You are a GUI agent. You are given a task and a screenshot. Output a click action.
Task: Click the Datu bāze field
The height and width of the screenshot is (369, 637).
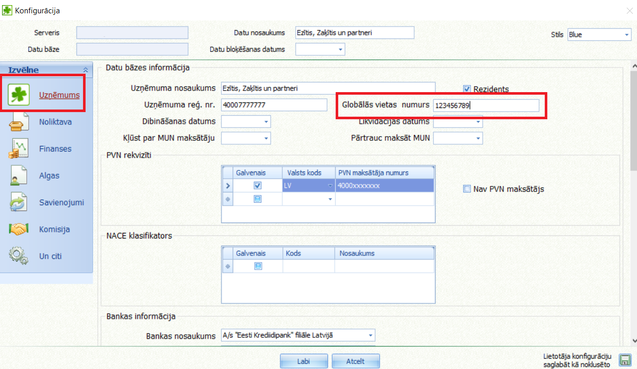pyautogui.click(x=132, y=49)
